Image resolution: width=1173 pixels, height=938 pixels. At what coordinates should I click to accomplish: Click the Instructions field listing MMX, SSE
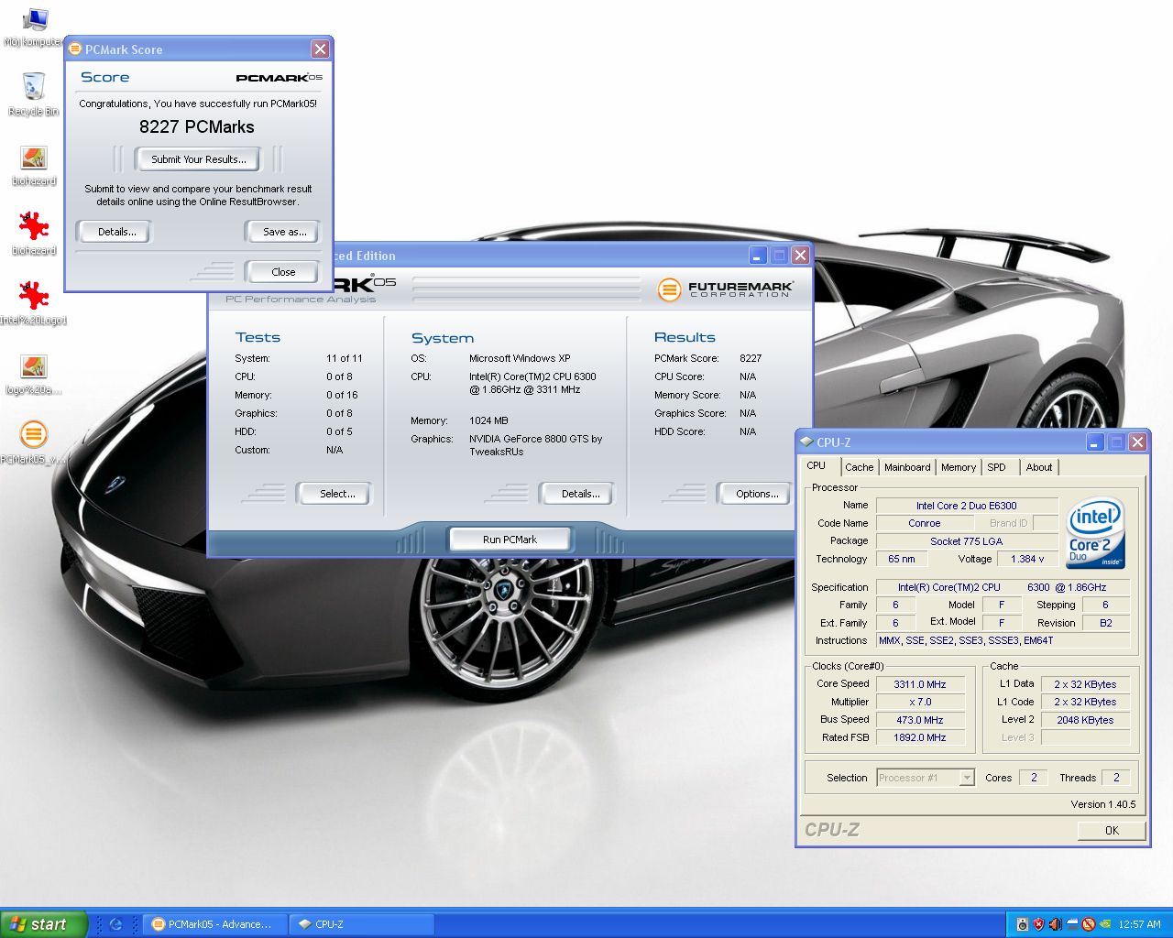1003,640
